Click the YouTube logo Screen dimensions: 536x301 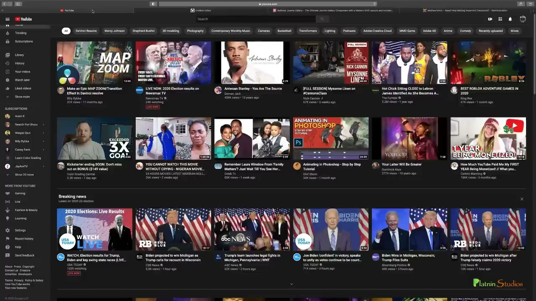[x=23, y=19]
